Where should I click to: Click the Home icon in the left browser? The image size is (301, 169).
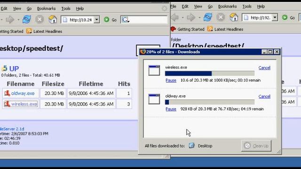pyautogui.click(x=53, y=20)
